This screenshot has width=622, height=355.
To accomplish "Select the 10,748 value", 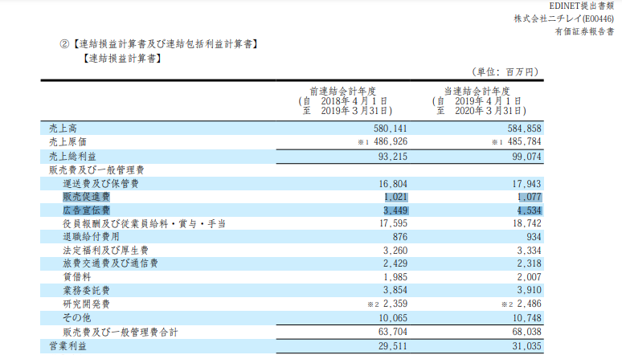I will (x=527, y=318).
